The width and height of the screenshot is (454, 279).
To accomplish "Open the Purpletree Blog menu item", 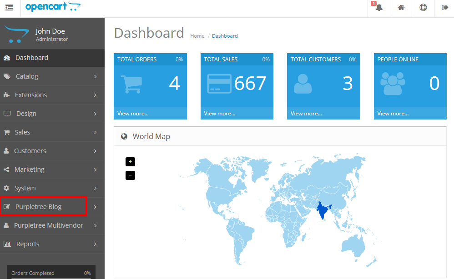I will coord(52,207).
